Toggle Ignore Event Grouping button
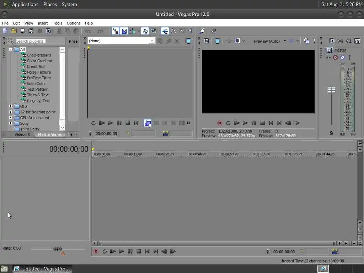The height and width of the screenshot is (273, 364). (x=154, y=31)
